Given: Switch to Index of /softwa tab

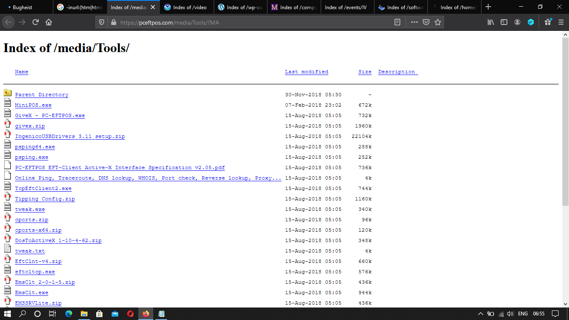Looking at the screenshot, I should pyautogui.click(x=401, y=7).
